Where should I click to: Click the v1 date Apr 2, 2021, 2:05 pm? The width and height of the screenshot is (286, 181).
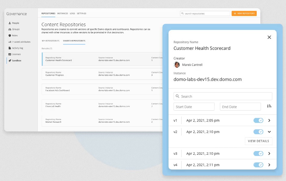[203, 121]
